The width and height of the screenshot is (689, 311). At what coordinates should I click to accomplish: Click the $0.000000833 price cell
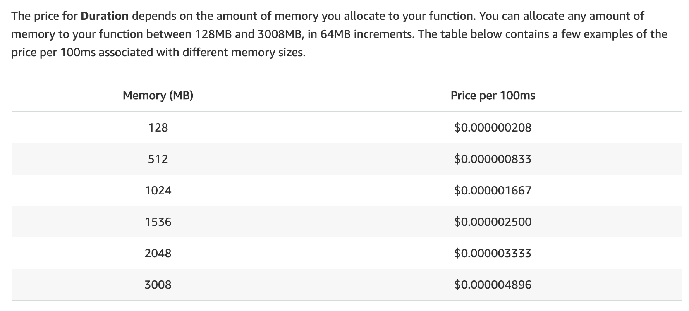[493, 159]
